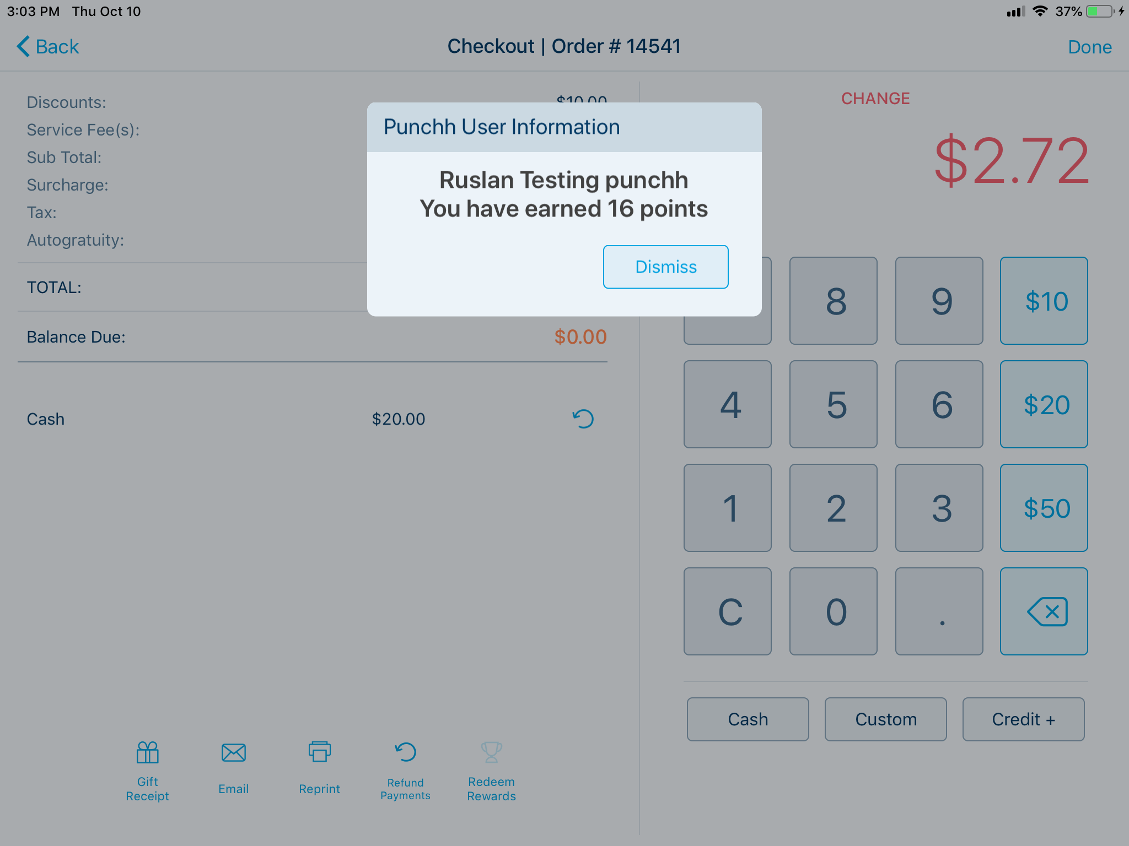Dismiss the Punchh User Information dialog

tap(665, 267)
